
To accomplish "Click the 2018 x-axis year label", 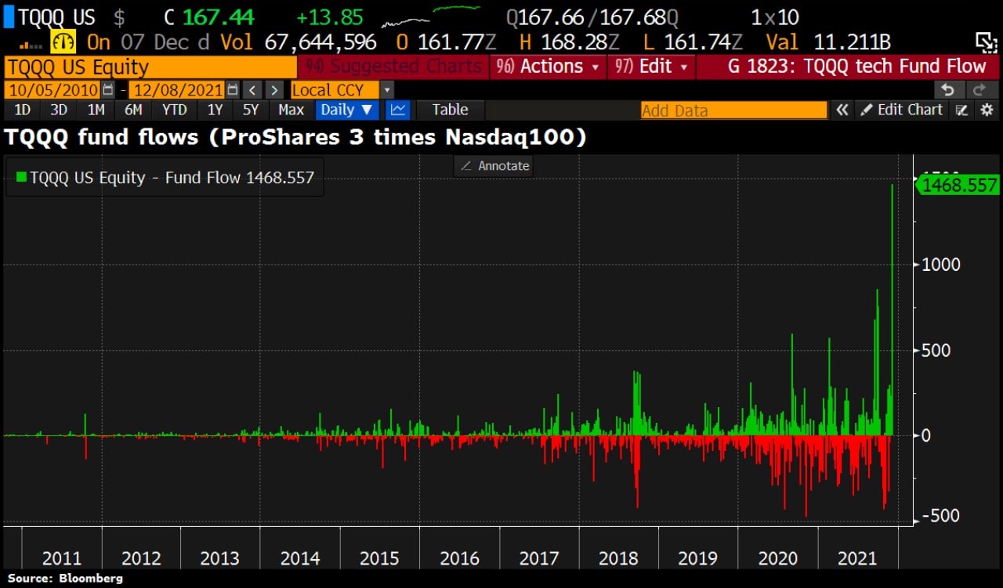I will (x=618, y=558).
